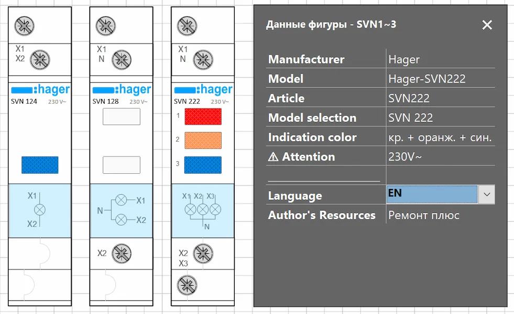Select the bottom terminal screw of SVN 222
Image resolution: width=514 pixels, height=314 pixels.
187,285
